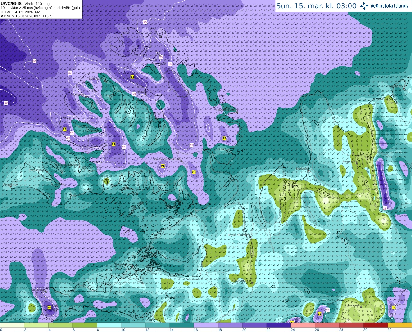Click the yellow 26 gust marker
The width and height of the screenshot is (412, 332).
[163, 166]
